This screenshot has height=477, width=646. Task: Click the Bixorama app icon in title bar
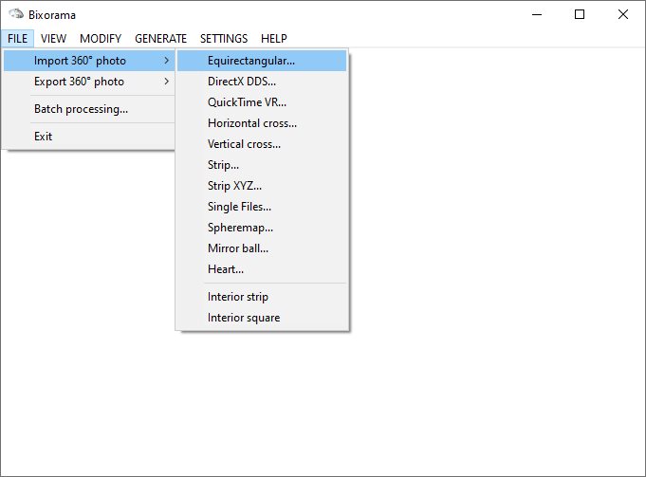15,14
